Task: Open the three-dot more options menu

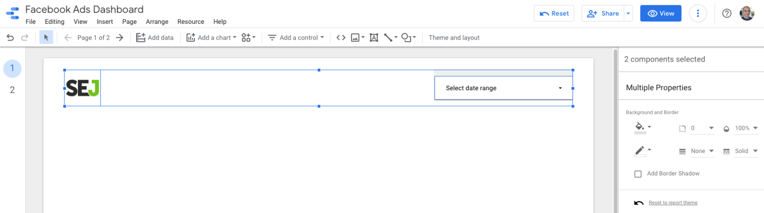Action: tap(698, 13)
